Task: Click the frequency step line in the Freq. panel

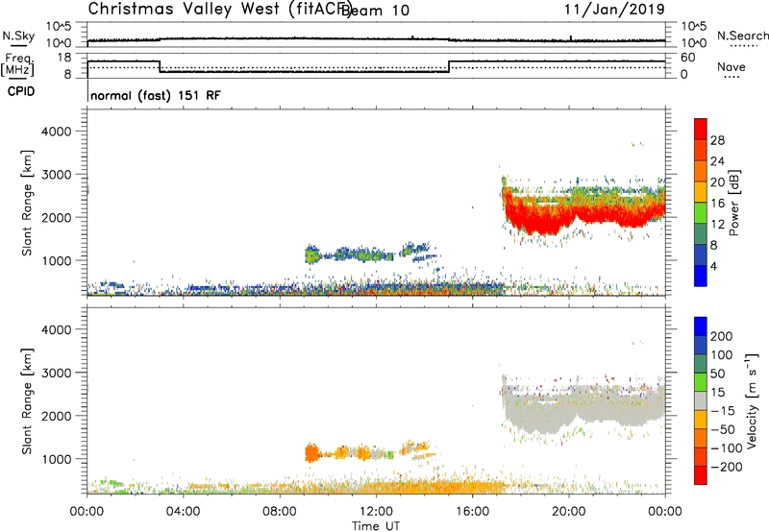Action: tap(376, 67)
